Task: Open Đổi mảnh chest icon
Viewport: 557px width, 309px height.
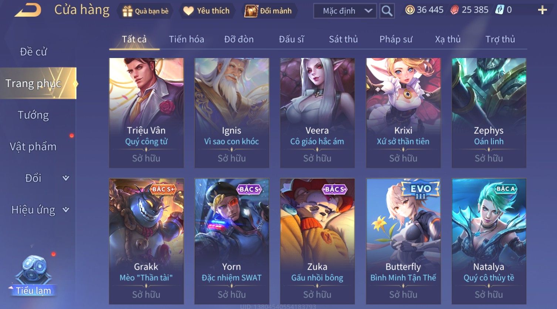Action: pyautogui.click(x=251, y=11)
